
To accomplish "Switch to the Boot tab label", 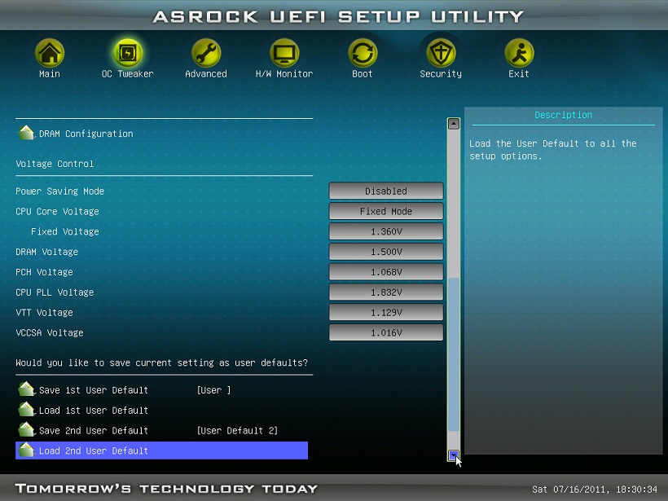I will [363, 73].
